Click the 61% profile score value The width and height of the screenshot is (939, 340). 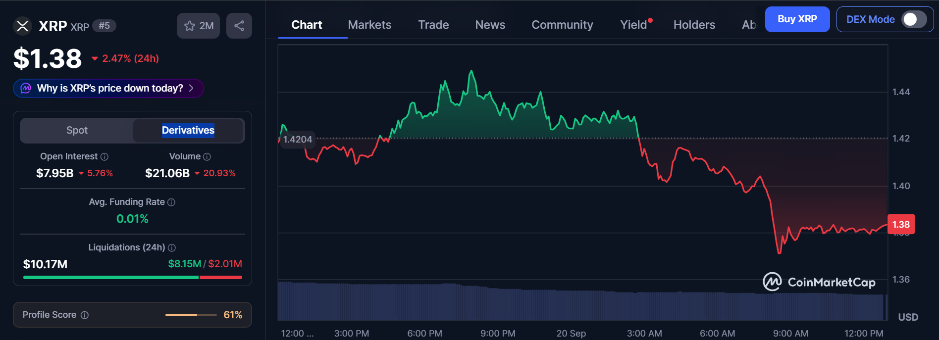point(233,315)
